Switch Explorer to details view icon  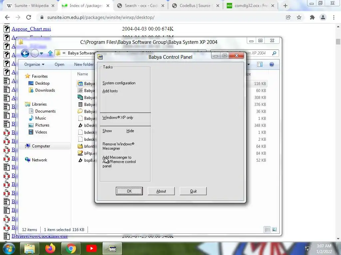pos(267,229)
